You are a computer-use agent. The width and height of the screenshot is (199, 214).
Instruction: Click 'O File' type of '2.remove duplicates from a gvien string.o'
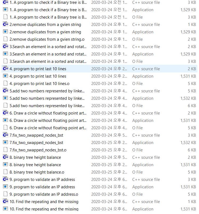click(137, 39)
